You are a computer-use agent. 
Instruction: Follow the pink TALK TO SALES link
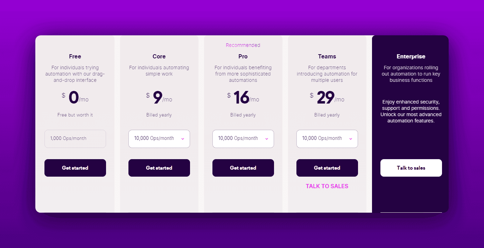tap(327, 186)
